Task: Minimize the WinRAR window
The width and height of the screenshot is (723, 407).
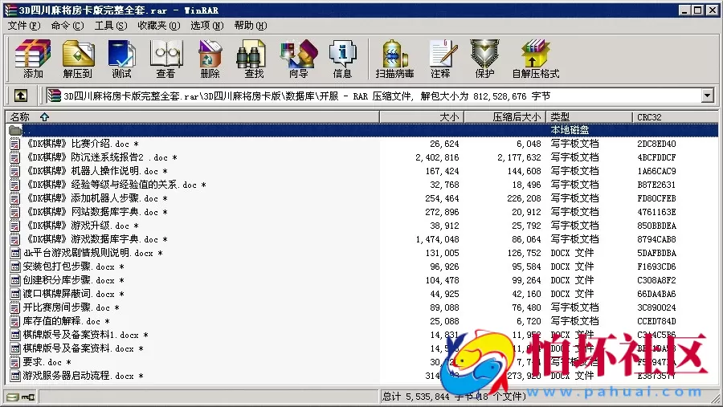Action: [x=684, y=10]
